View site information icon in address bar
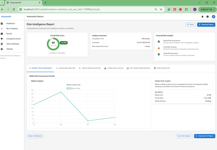Viewport: 217px width, 150px height. pyautogui.click(x=21, y=9)
